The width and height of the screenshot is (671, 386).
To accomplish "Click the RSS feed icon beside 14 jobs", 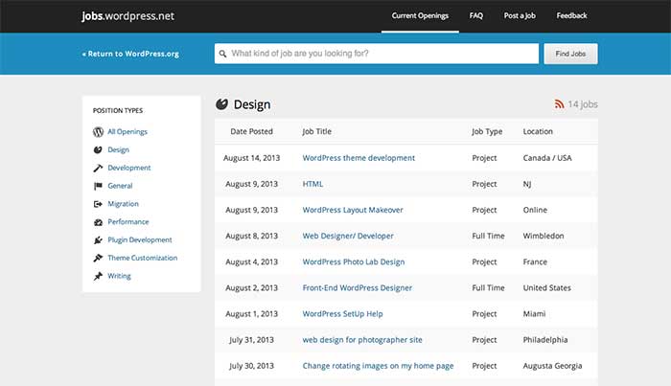I will pyautogui.click(x=559, y=103).
